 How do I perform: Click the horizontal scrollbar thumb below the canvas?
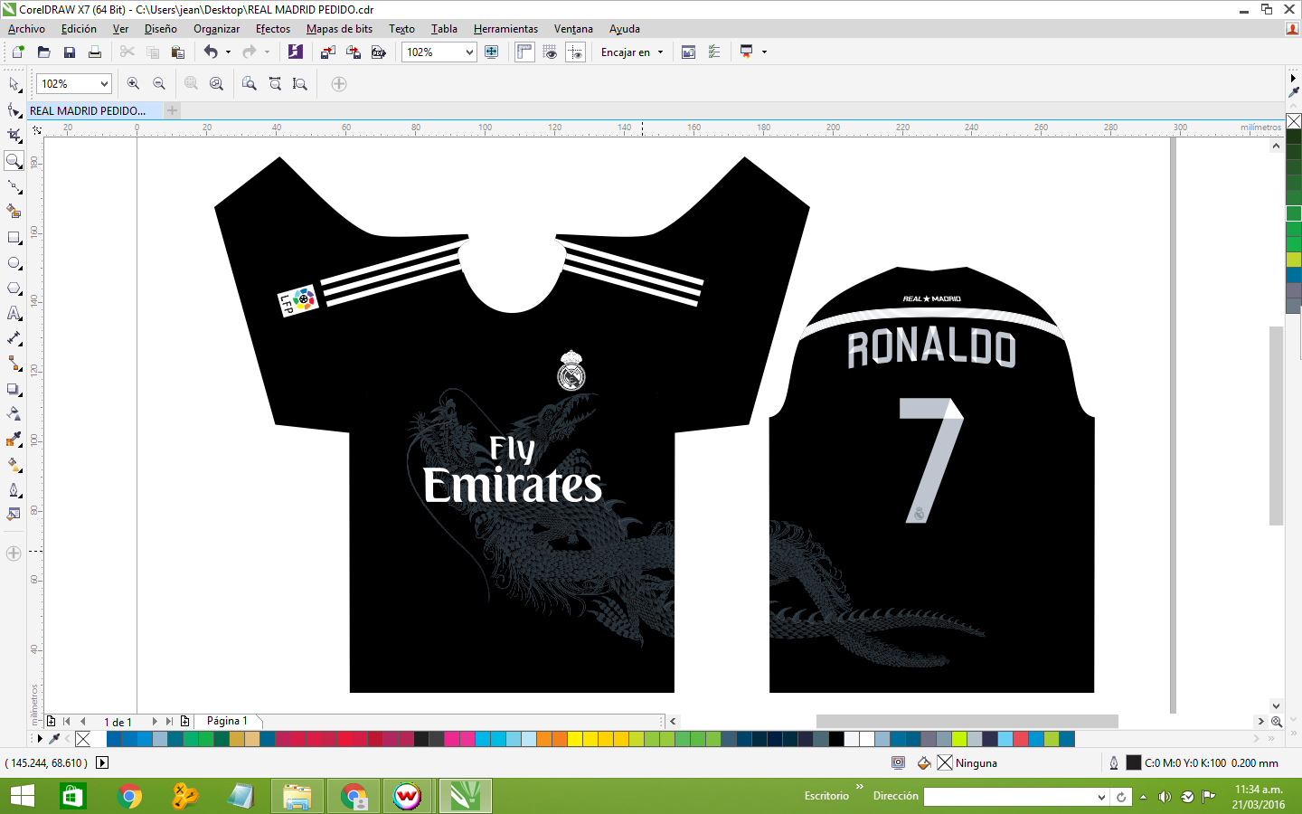click(967, 721)
